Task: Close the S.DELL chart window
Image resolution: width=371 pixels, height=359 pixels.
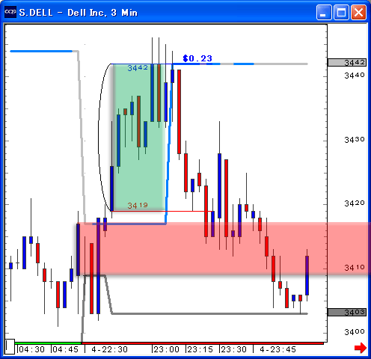Action: coord(358,12)
